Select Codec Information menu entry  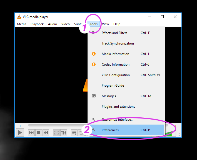pyautogui.click(x=115, y=64)
